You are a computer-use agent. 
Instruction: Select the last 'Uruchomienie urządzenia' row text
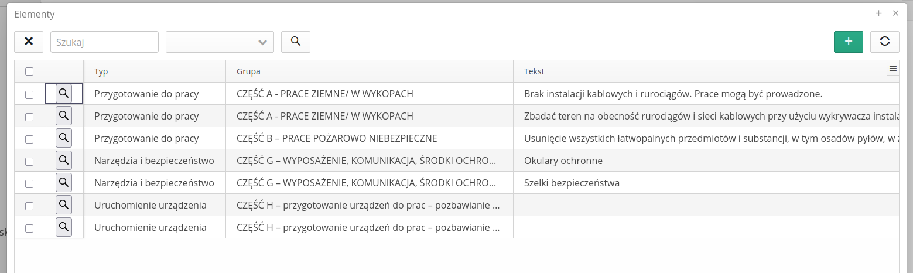(151, 227)
